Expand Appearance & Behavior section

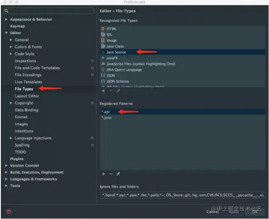6,19
